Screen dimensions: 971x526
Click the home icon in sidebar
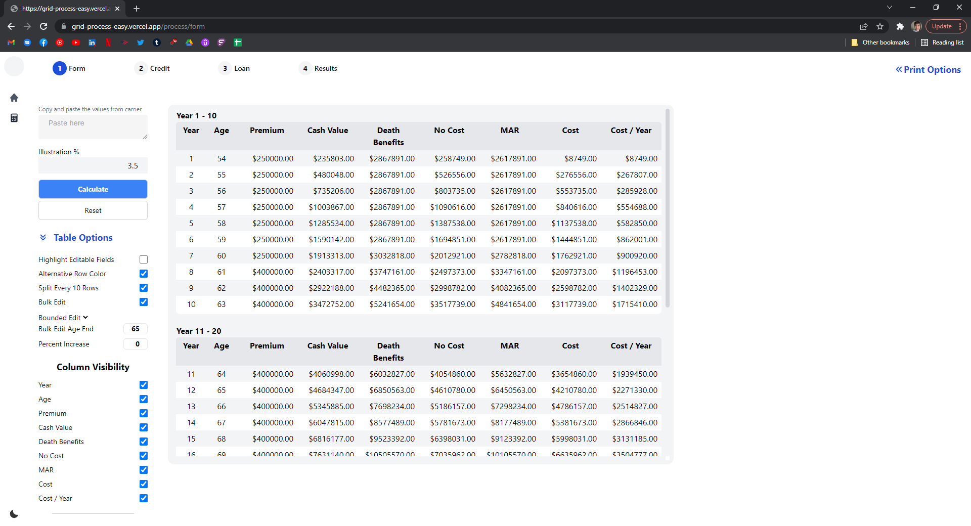(14, 98)
